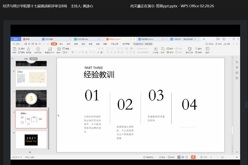Viewport: 248px width, 165px height.
Task: Click the Shapes icon in the ribbon
Action: pos(163,49)
